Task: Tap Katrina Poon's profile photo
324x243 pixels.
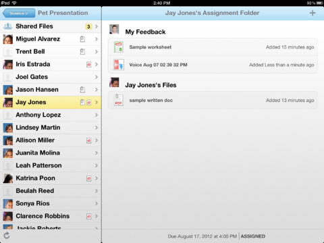Action: click(x=8, y=178)
